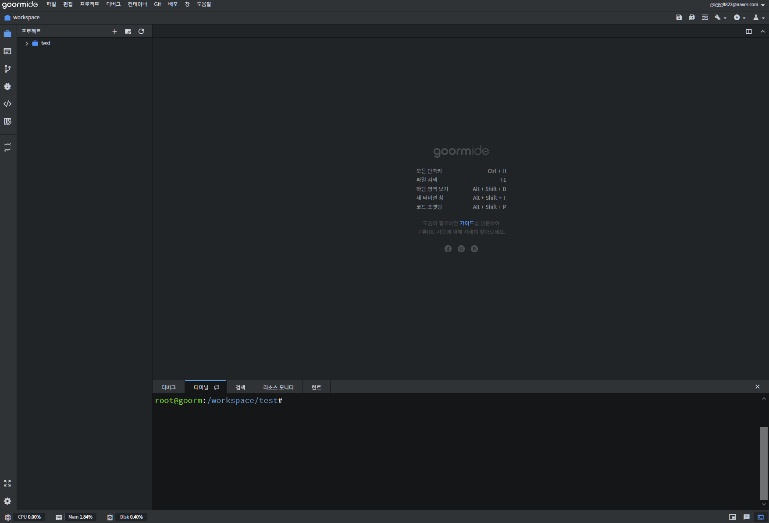Open blog link icon on welcome screen
This screenshot has height=523, width=769.
point(474,249)
